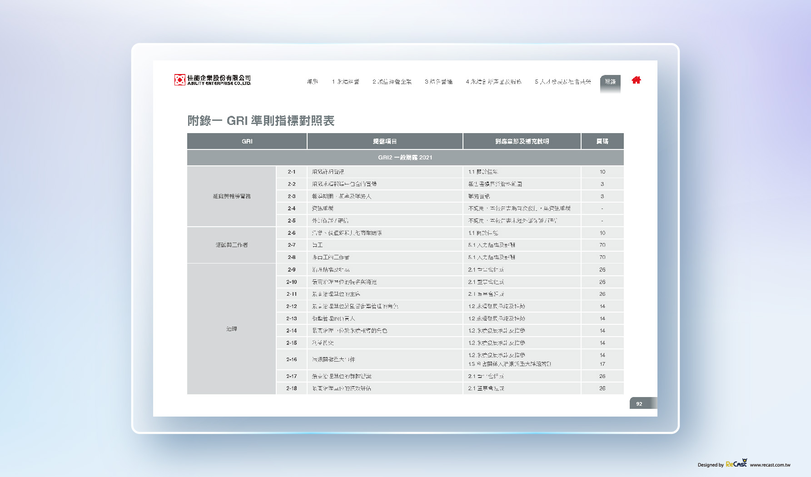
Task: Click the 'Designed by' footer text
Action: tap(711, 465)
